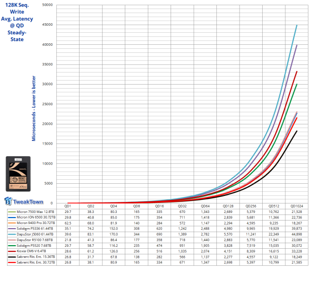Click the QD8 column header

click(136, 206)
